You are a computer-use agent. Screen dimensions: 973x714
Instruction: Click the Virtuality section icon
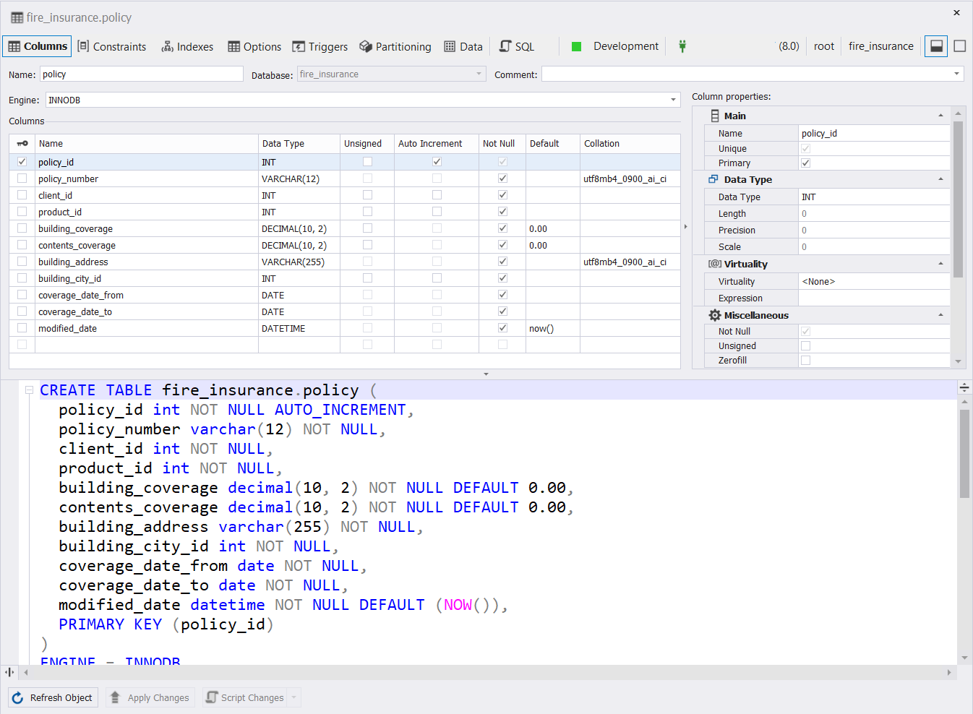(715, 264)
